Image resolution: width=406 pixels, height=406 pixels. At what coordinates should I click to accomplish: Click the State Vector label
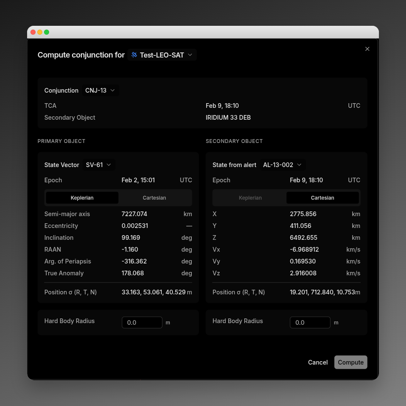62,165
